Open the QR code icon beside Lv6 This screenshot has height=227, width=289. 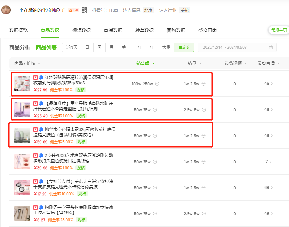pos(84,10)
